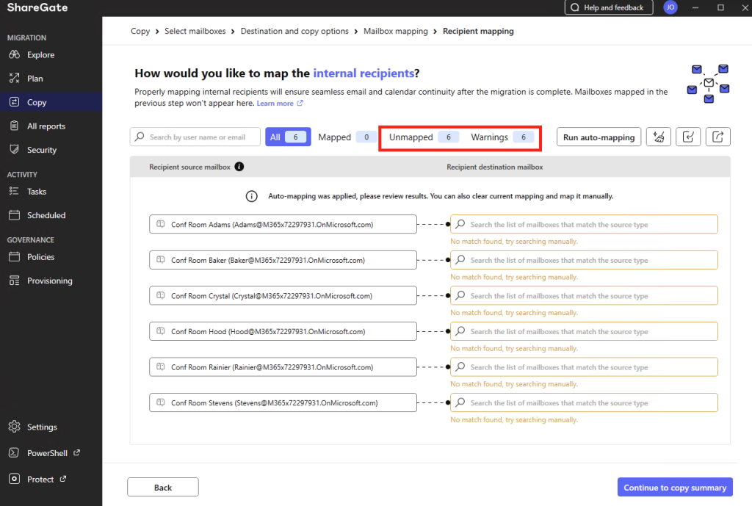
Task: Open destination mailbox search for Conf Room Stevens
Action: (584, 402)
